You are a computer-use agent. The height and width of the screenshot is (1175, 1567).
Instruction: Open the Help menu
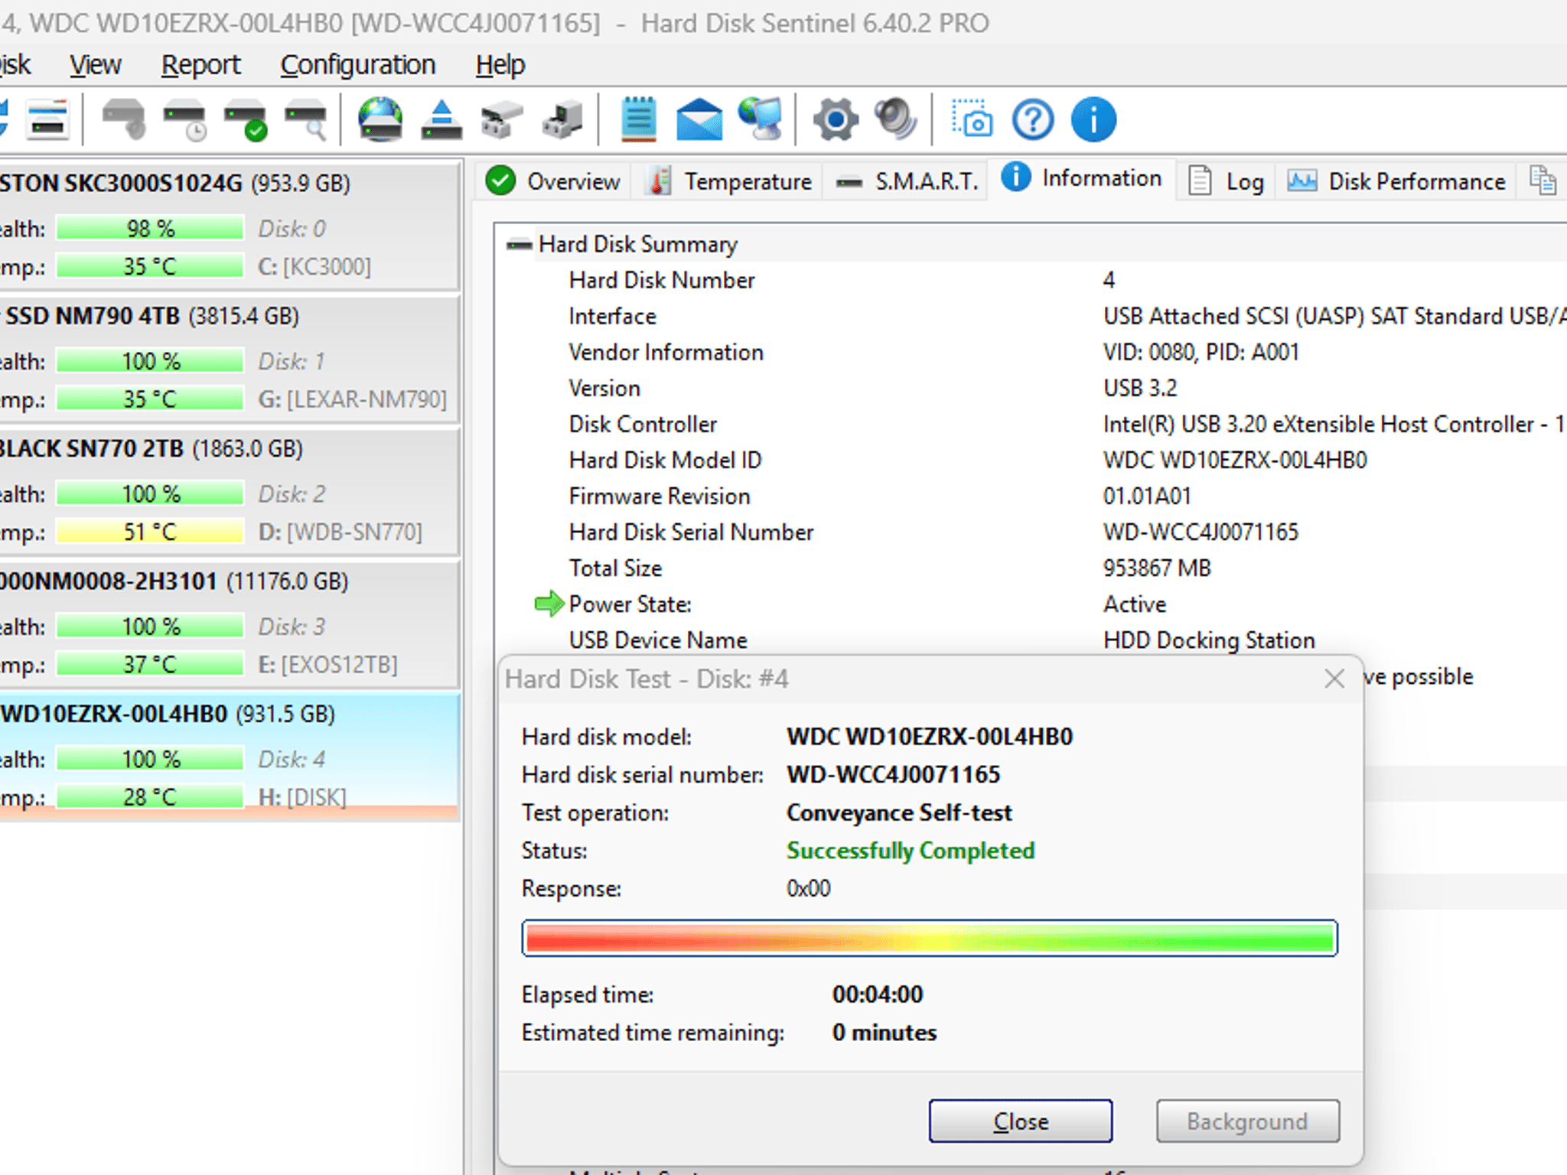pyautogui.click(x=500, y=65)
